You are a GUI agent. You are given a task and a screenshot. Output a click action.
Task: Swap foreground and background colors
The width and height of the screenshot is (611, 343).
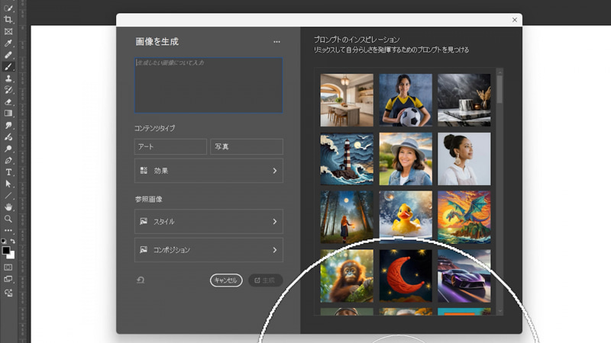click(x=12, y=241)
